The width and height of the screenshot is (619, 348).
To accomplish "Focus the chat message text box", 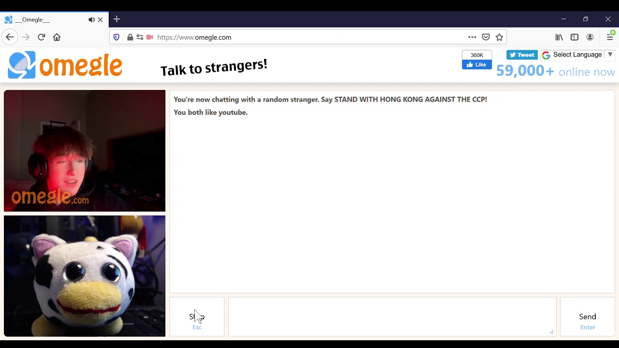I will (x=392, y=317).
